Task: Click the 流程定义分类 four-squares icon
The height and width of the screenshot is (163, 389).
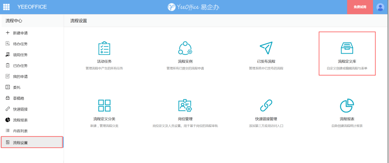Action: point(104,105)
